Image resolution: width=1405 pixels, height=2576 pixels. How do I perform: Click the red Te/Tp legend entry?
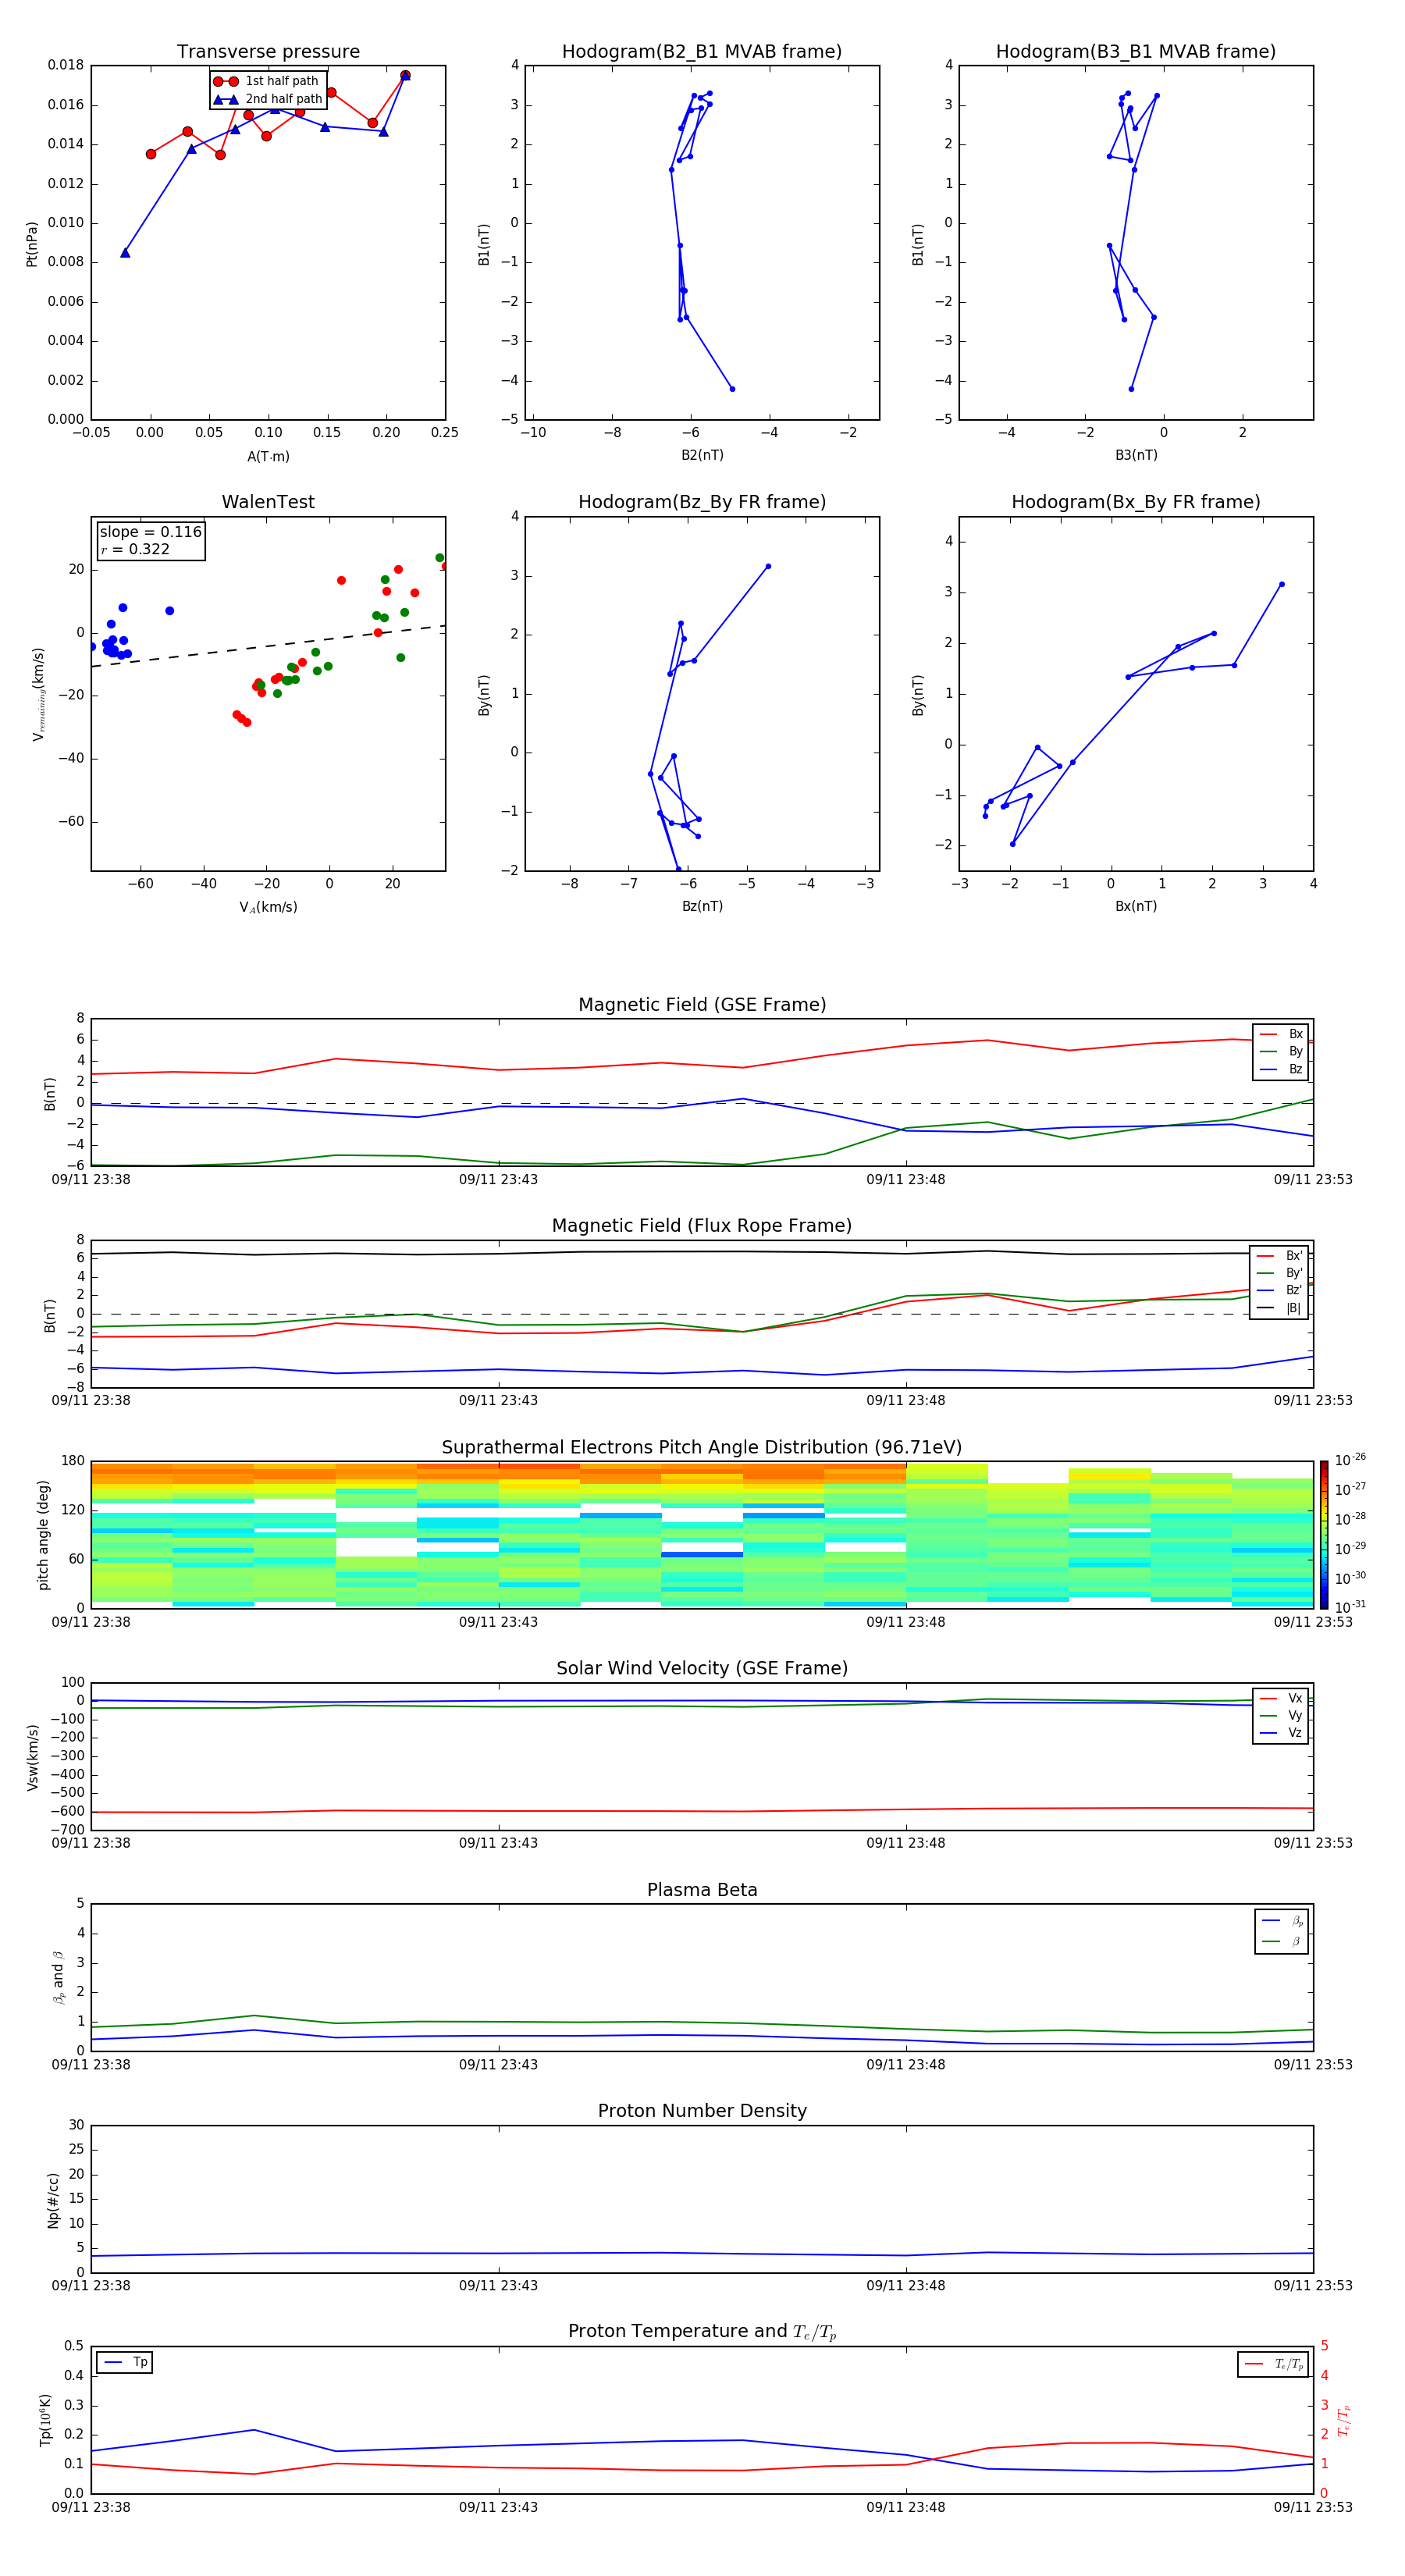tap(1274, 2364)
